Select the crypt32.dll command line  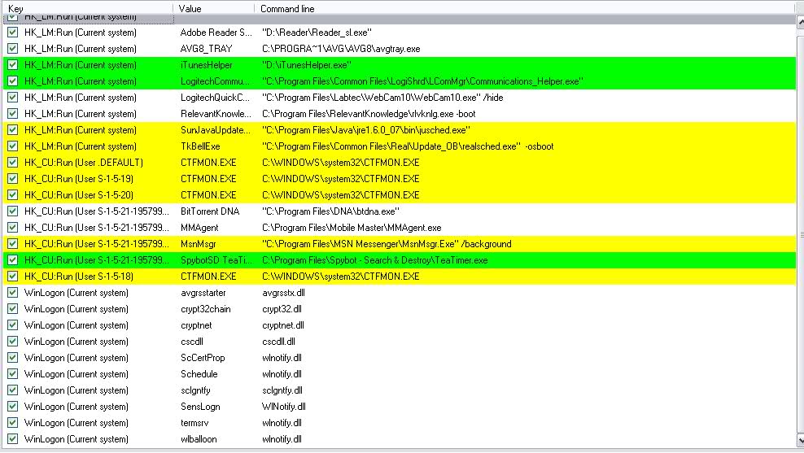[282, 309]
